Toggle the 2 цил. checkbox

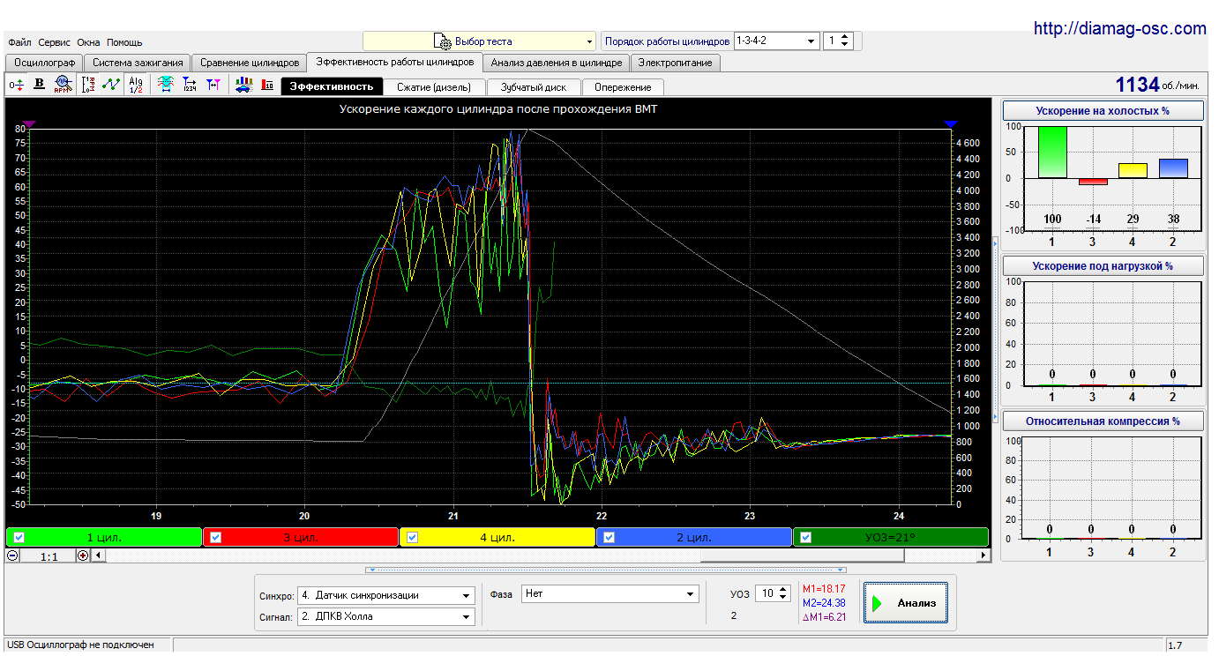609,537
